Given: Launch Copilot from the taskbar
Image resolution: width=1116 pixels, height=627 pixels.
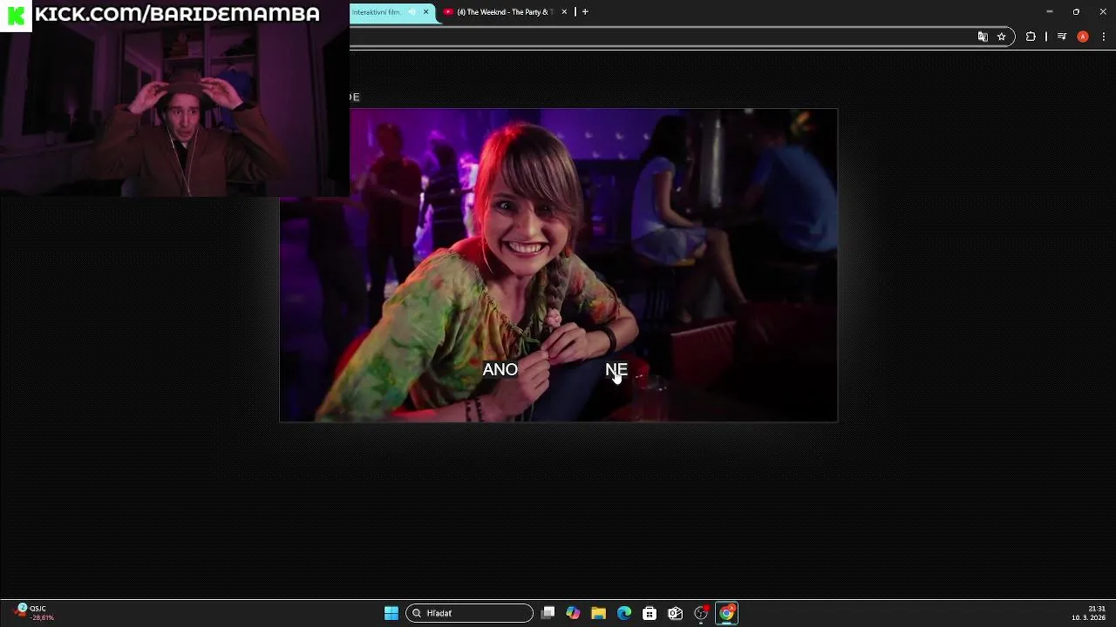Looking at the screenshot, I should [573, 613].
